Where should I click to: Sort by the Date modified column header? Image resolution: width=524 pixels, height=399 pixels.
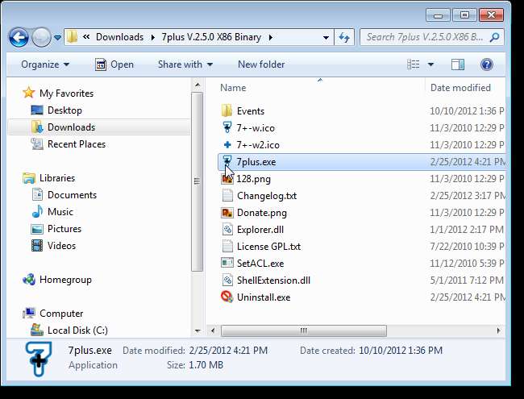(x=460, y=88)
